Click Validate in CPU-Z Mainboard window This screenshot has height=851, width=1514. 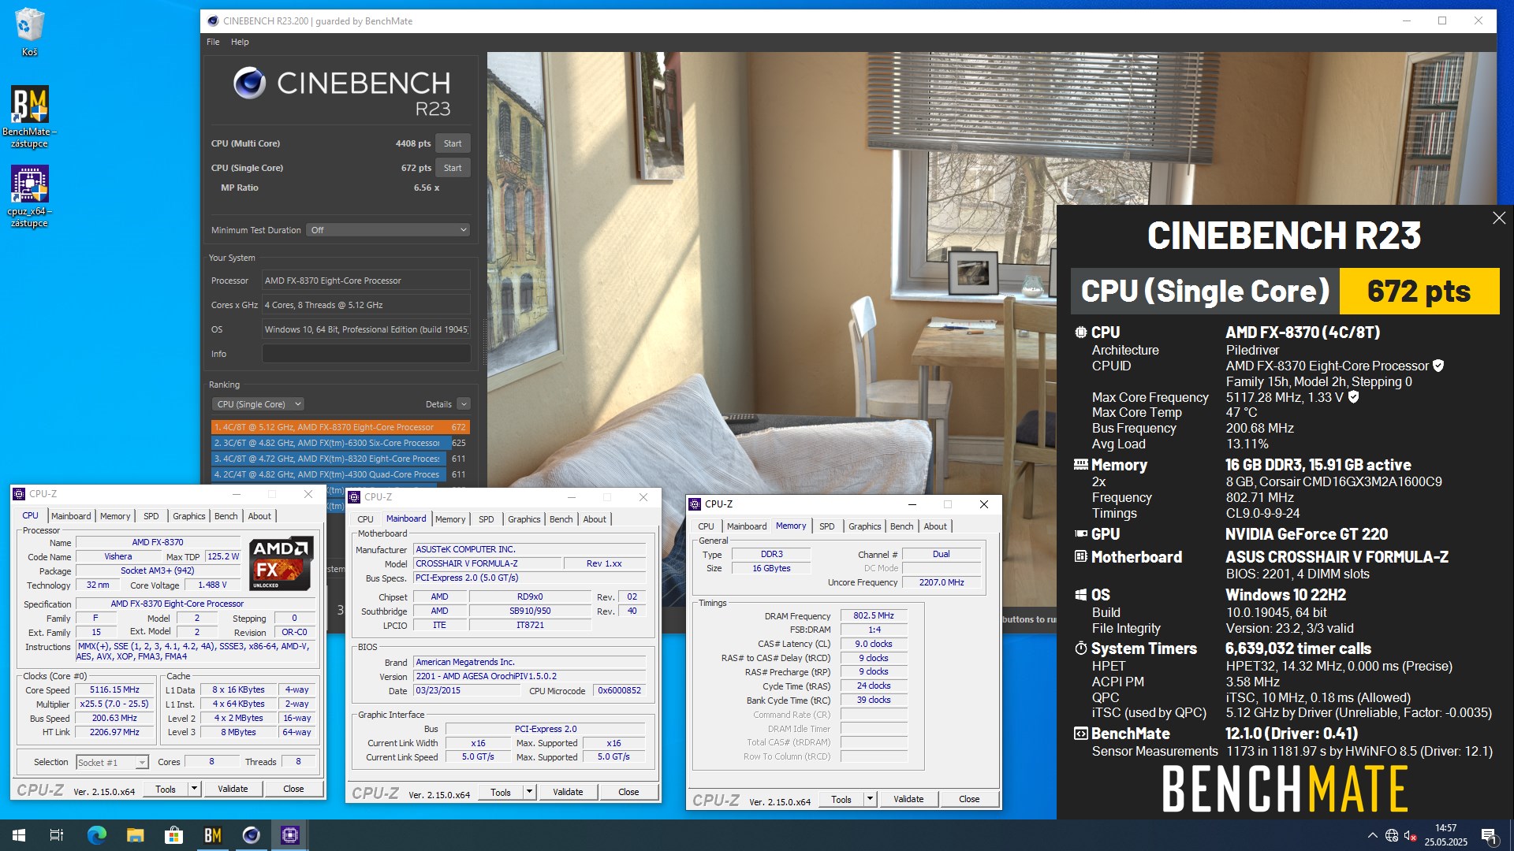[568, 792]
